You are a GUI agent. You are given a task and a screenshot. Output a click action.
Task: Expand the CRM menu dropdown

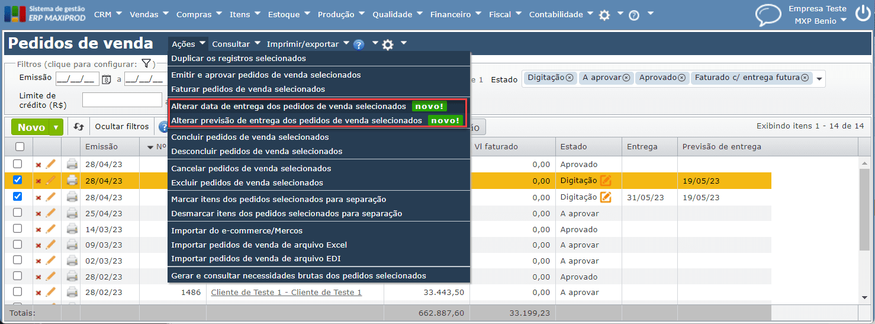tap(108, 14)
